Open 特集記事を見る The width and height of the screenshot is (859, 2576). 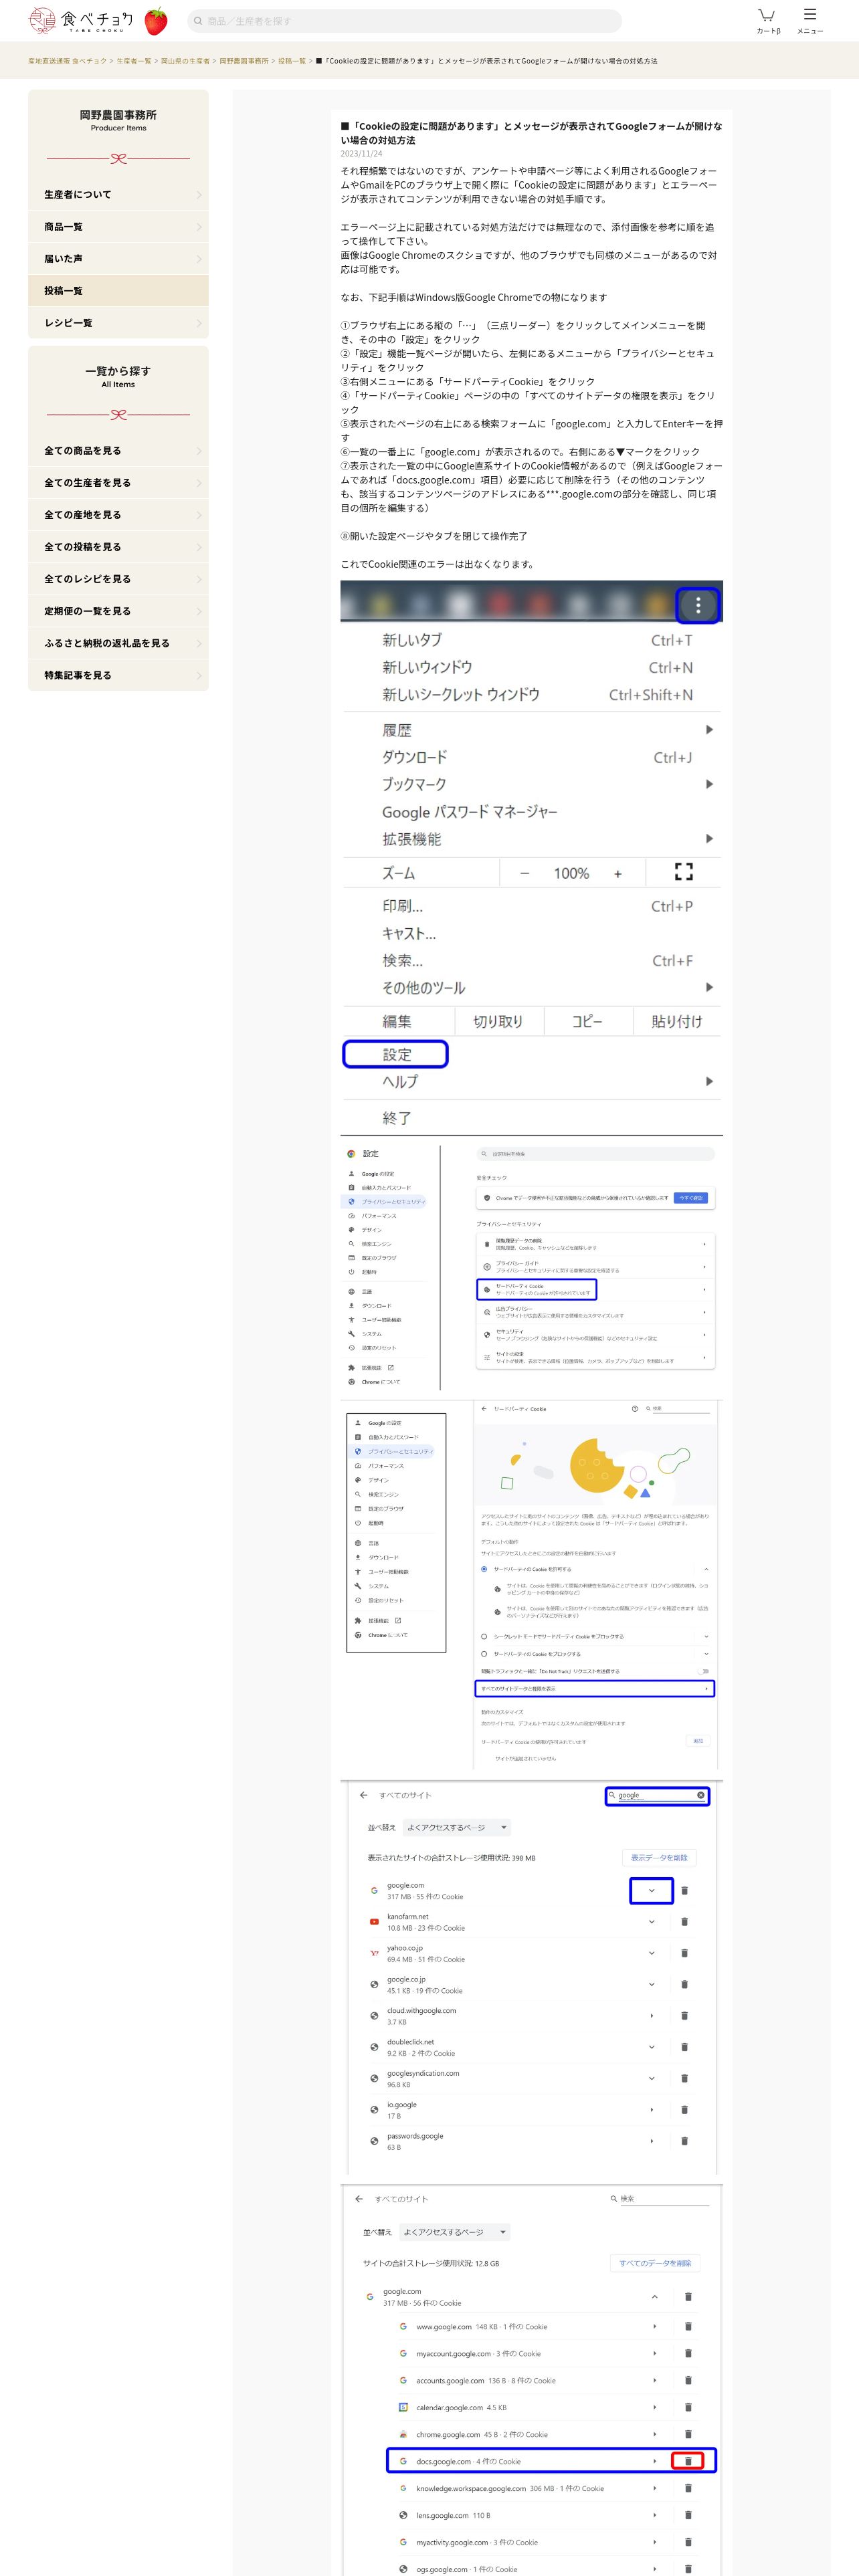pos(118,675)
